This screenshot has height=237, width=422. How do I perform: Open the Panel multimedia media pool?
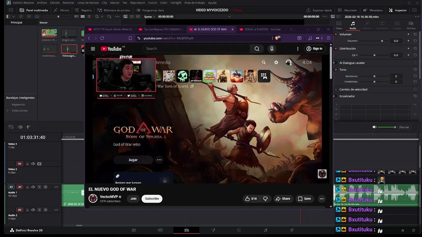34,10
